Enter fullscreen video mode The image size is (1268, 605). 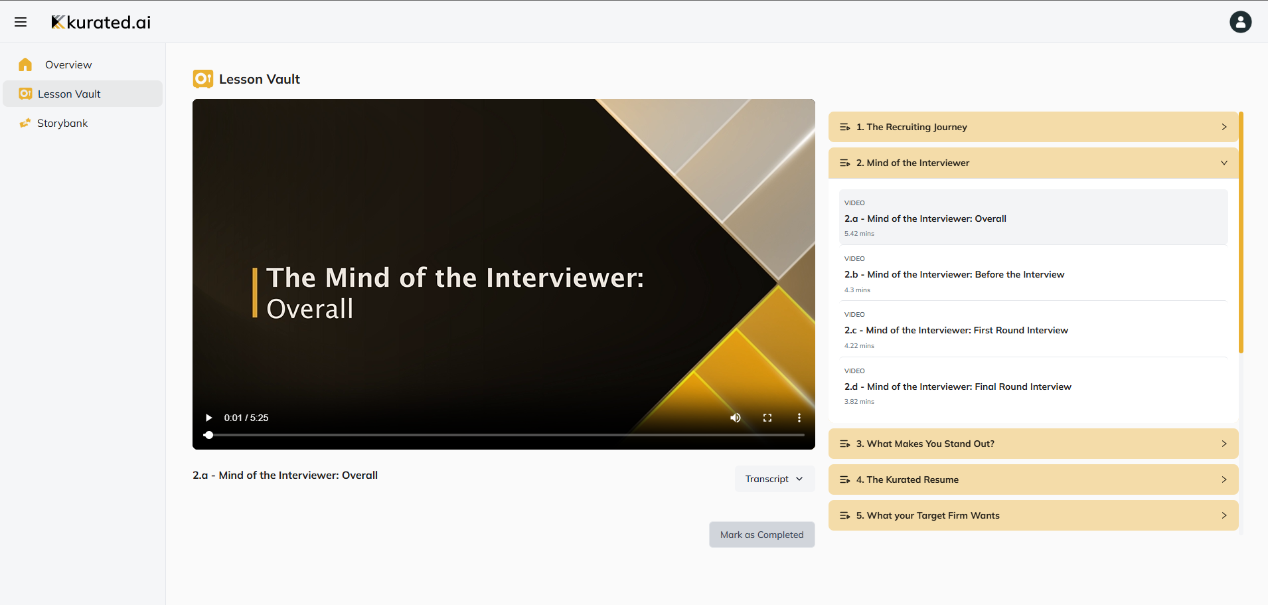(x=767, y=417)
